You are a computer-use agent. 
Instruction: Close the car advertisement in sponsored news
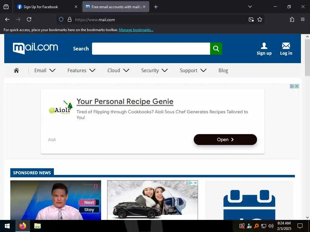tap(195, 183)
